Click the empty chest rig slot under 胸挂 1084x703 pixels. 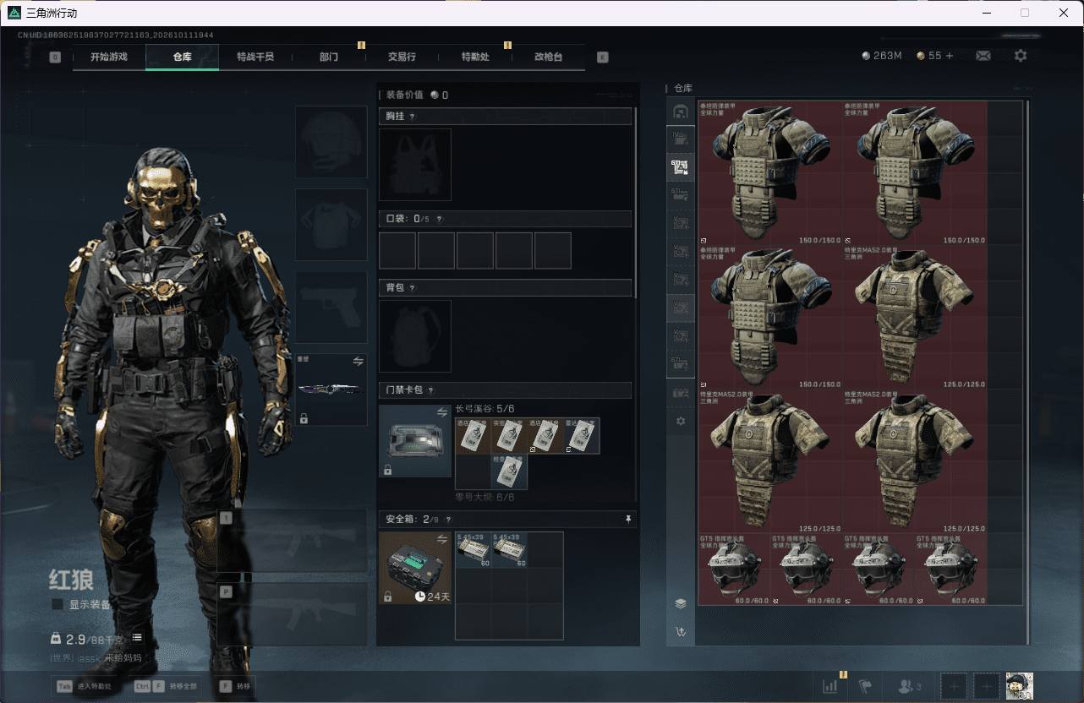tap(415, 164)
